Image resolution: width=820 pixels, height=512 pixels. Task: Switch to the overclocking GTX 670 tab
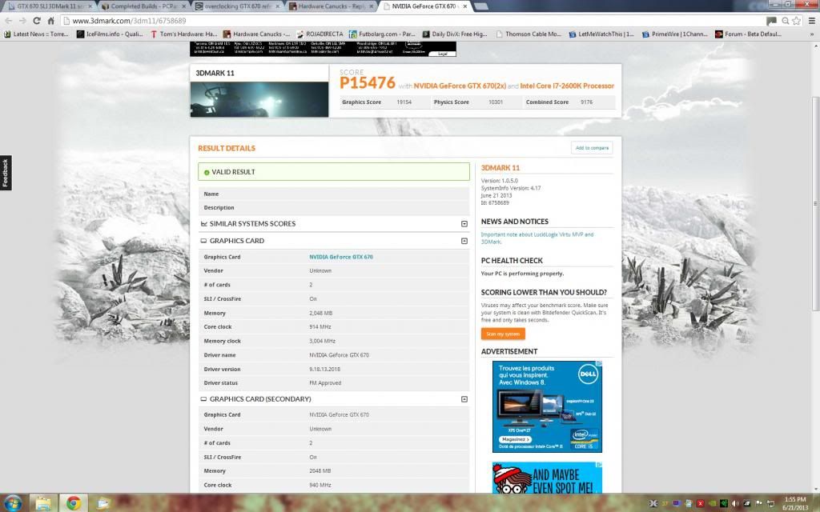[x=236, y=6]
